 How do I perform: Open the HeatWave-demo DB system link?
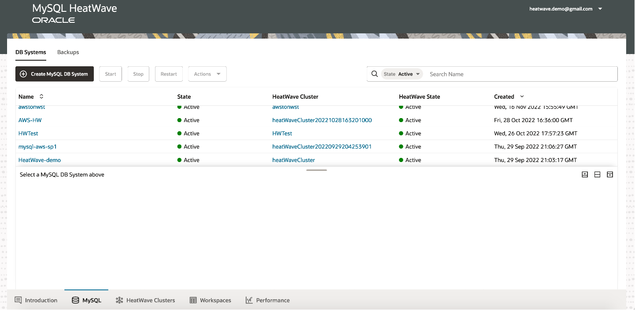pyautogui.click(x=40, y=160)
